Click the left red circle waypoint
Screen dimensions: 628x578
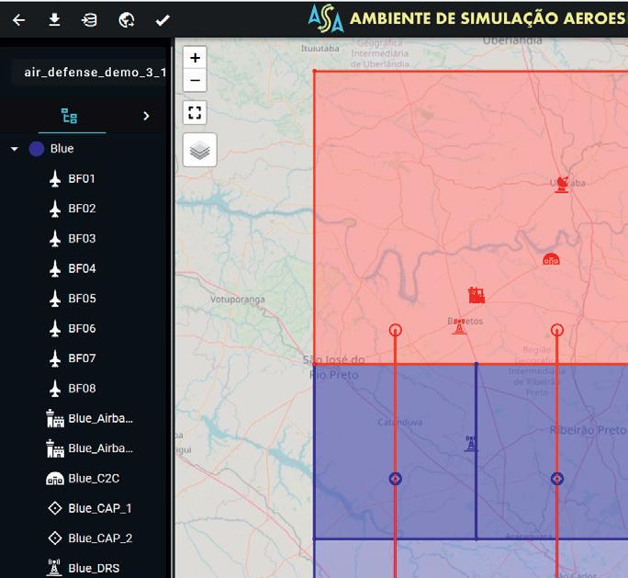(x=396, y=330)
